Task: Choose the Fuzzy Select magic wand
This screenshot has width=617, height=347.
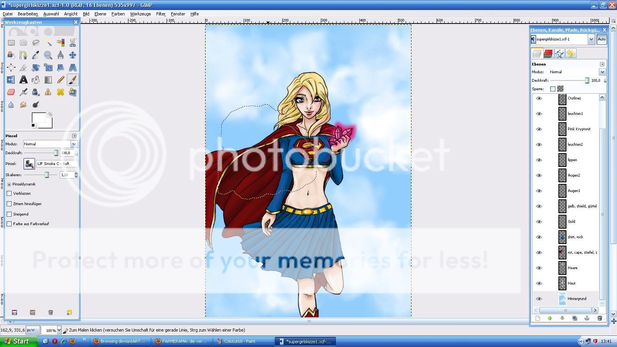Action: click(x=48, y=43)
